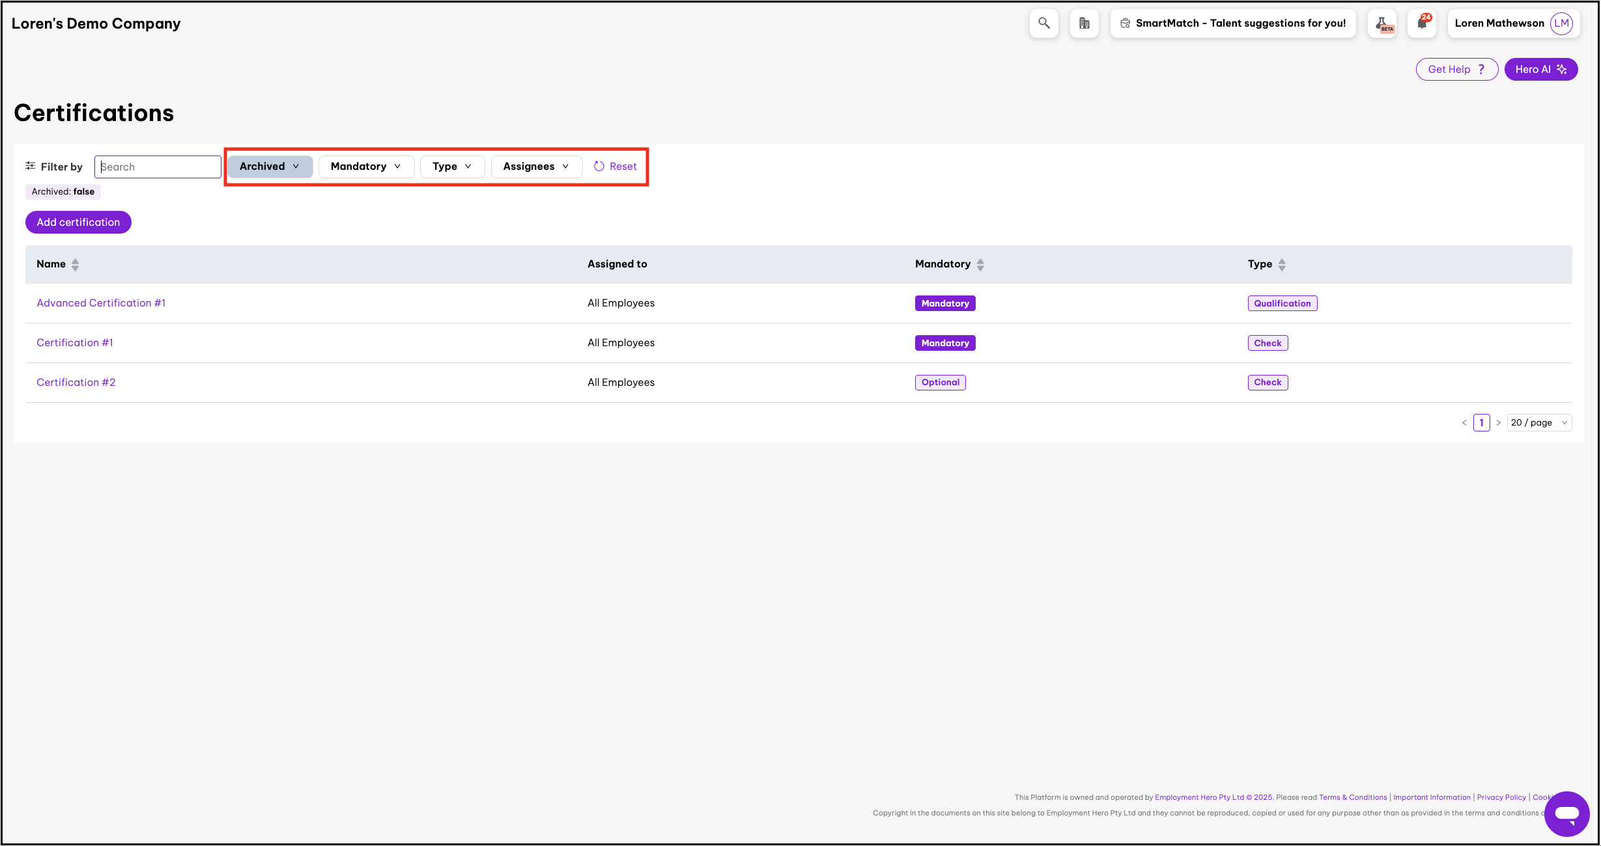Click the search magnifier icon in header
Viewport: 1601px width, 846px height.
click(1043, 23)
